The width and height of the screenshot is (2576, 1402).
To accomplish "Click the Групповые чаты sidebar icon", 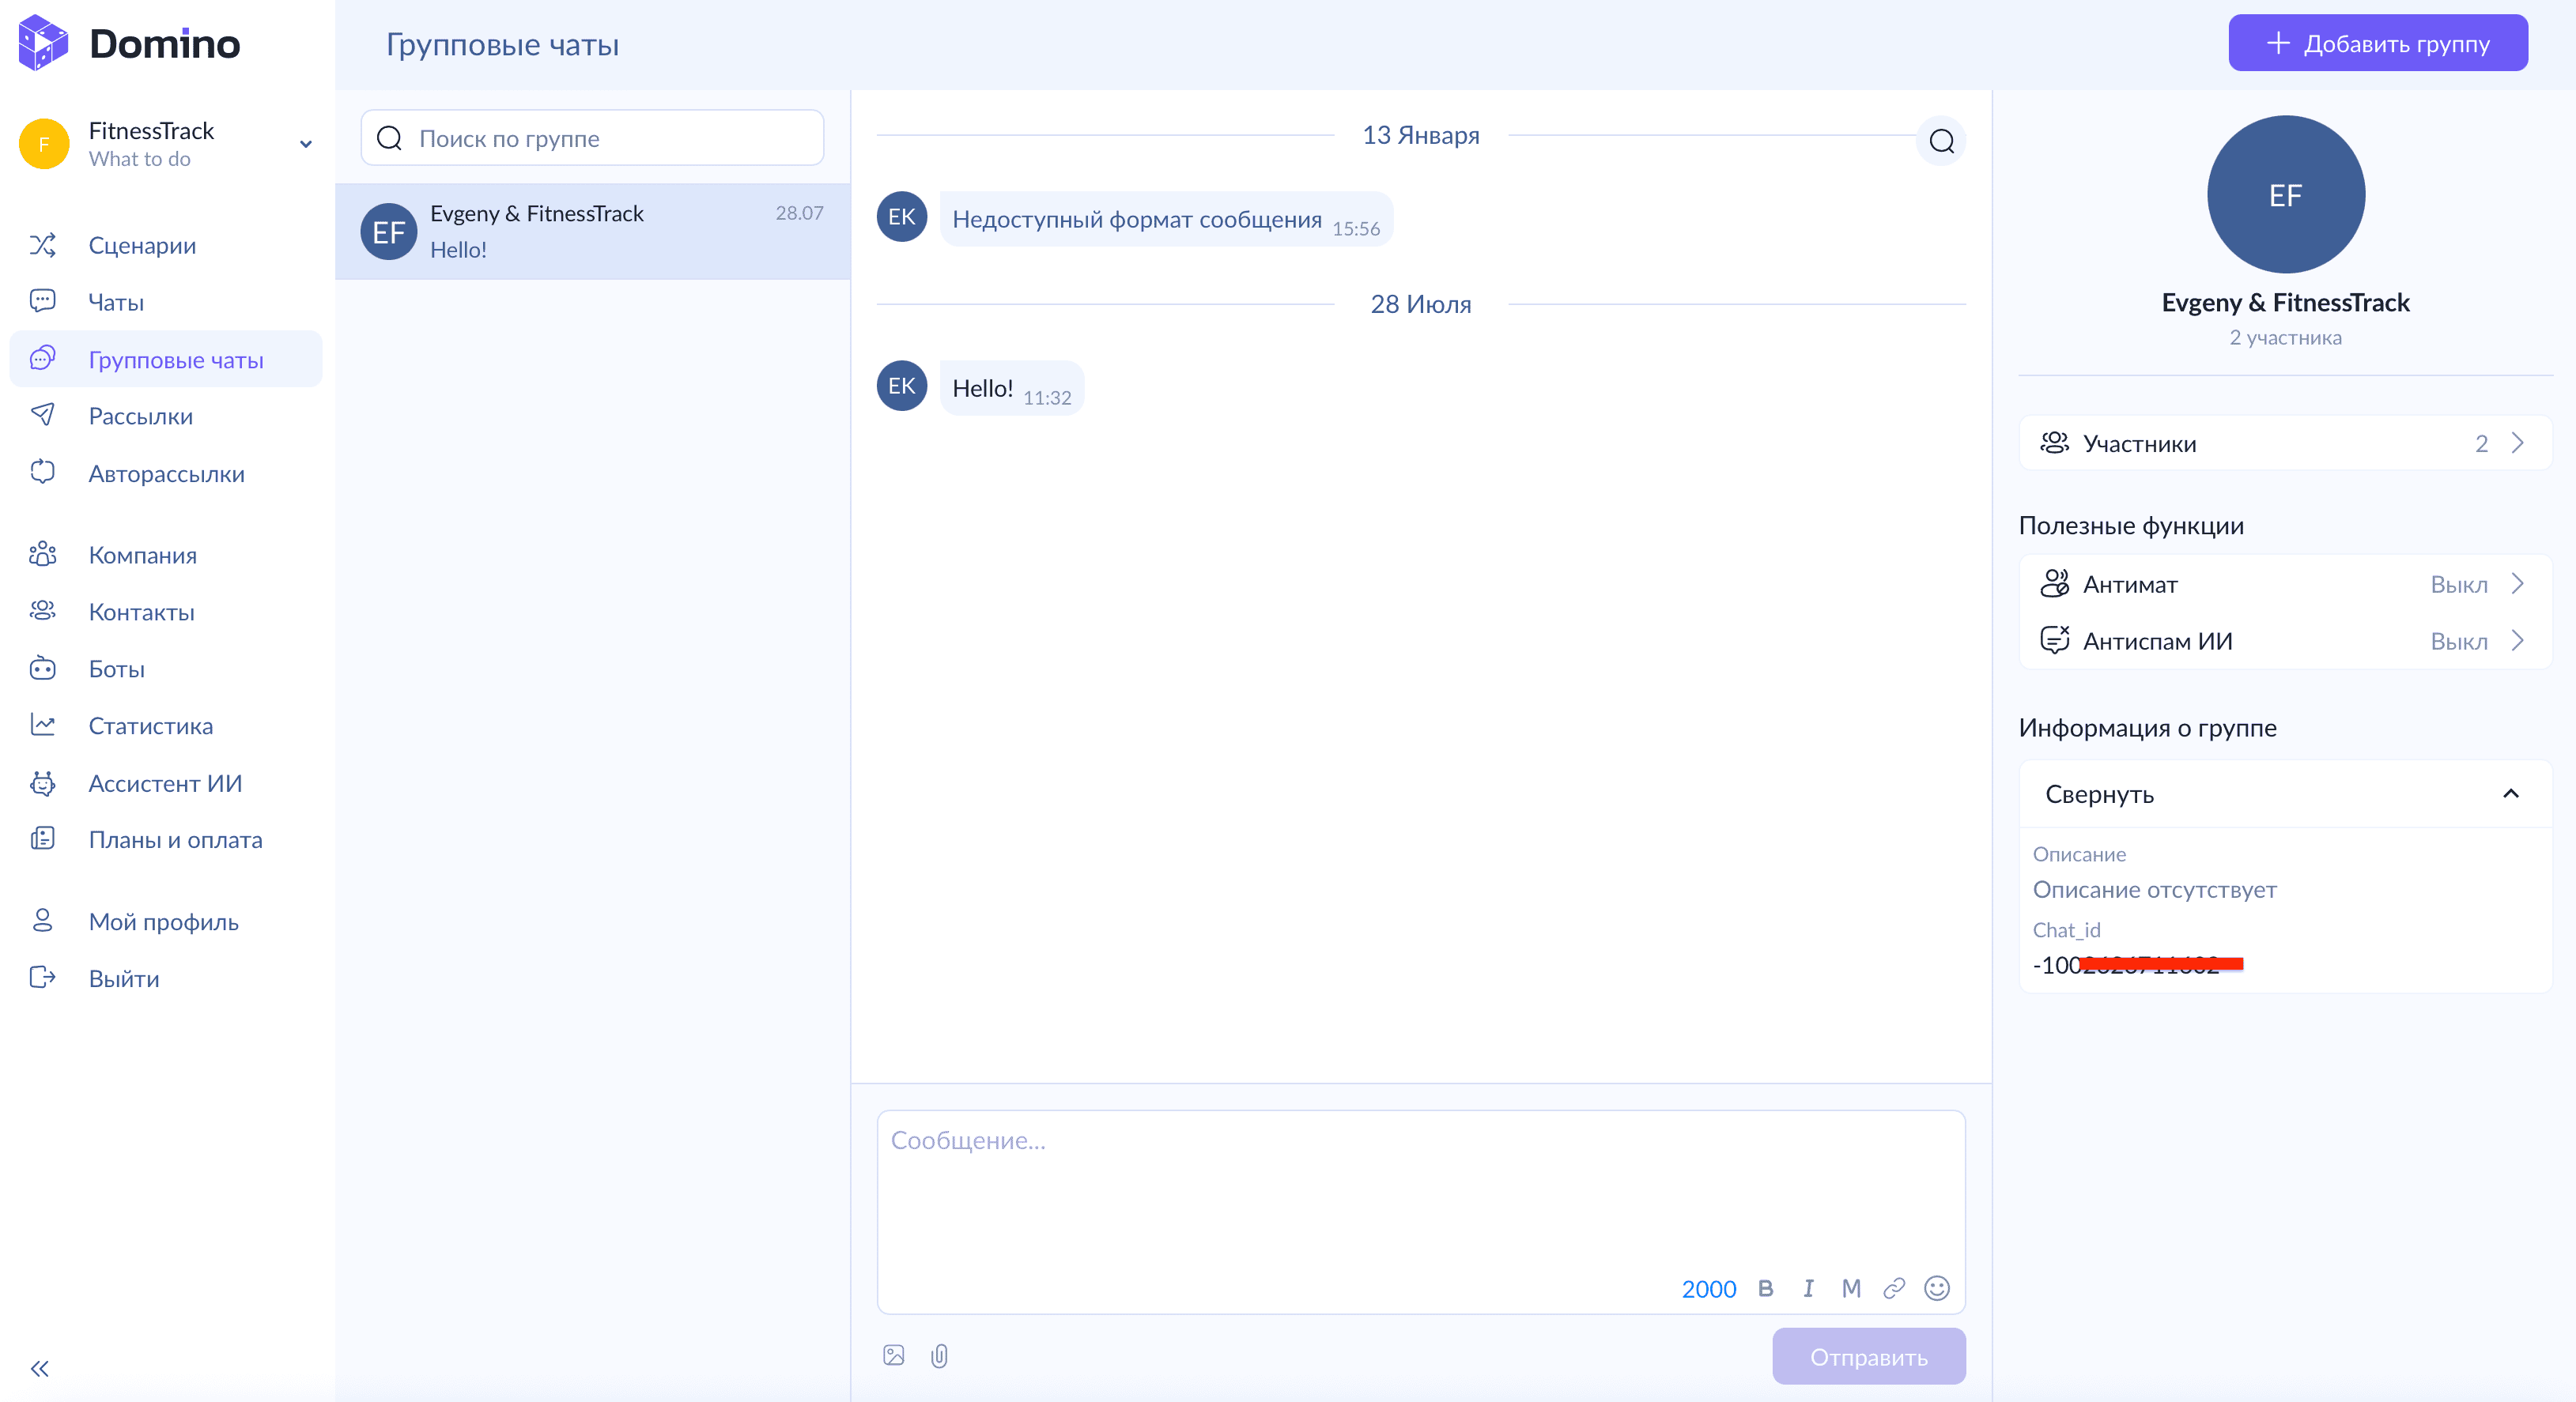I will (42, 359).
